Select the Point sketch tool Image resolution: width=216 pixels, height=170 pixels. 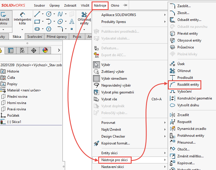coord(72,29)
